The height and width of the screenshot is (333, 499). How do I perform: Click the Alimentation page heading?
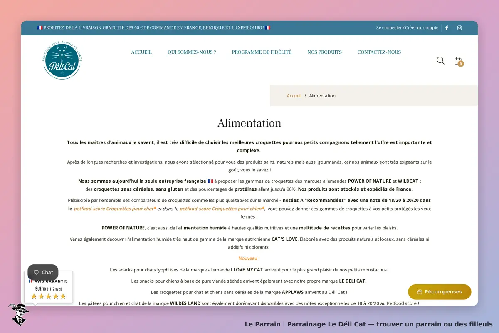tap(249, 123)
